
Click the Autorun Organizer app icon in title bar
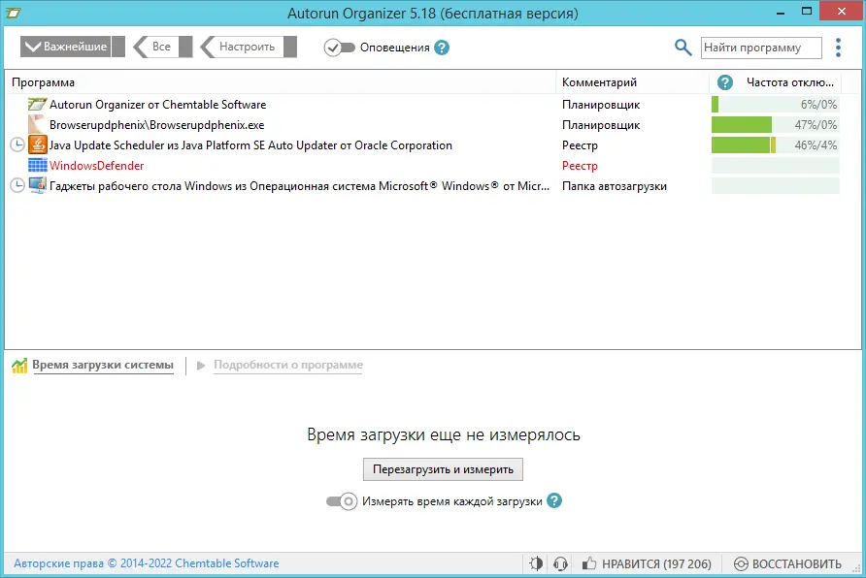[x=13, y=13]
